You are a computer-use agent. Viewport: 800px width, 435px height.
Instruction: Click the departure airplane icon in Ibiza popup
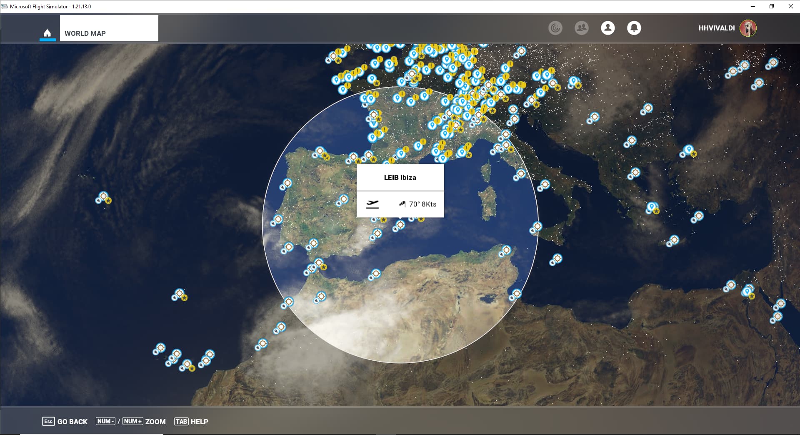coord(372,204)
